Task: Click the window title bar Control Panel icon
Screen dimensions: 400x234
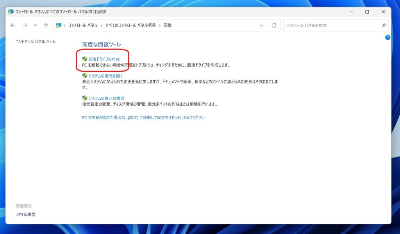Action: (x=11, y=12)
